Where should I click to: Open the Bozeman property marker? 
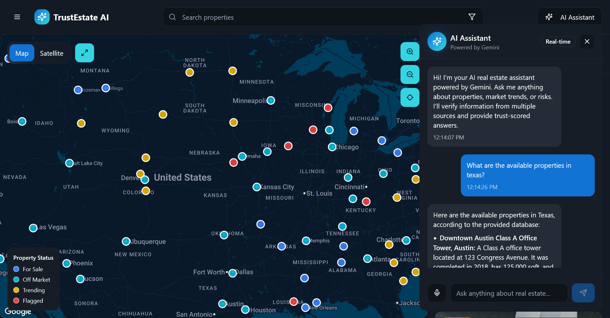[78, 90]
